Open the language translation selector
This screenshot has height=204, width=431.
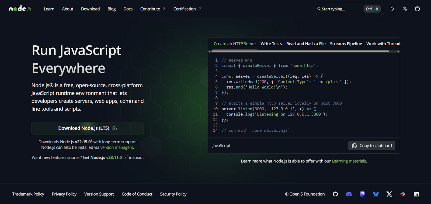[x=405, y=9]
